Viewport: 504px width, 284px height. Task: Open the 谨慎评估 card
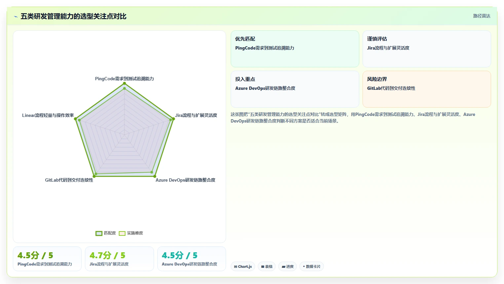pos(427,49)
